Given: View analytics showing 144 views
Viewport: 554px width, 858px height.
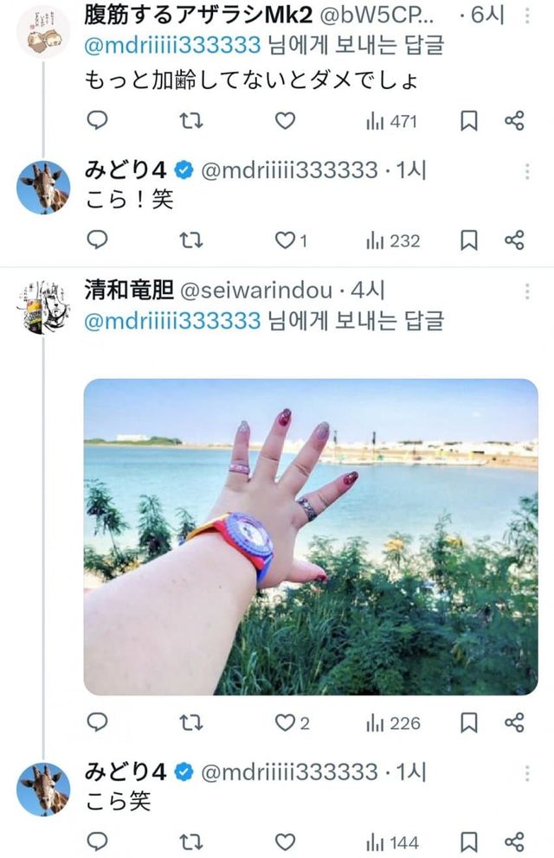Looking at the screenshot, I should click(392, 842).
